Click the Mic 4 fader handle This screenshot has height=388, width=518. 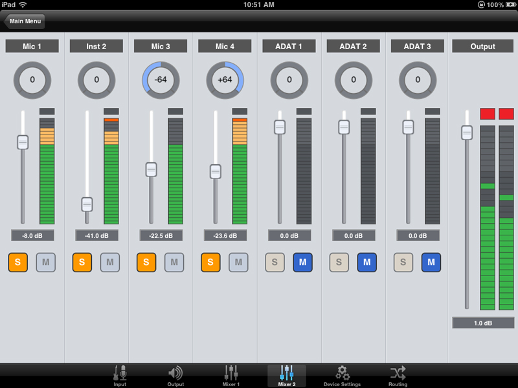[216, 171]
